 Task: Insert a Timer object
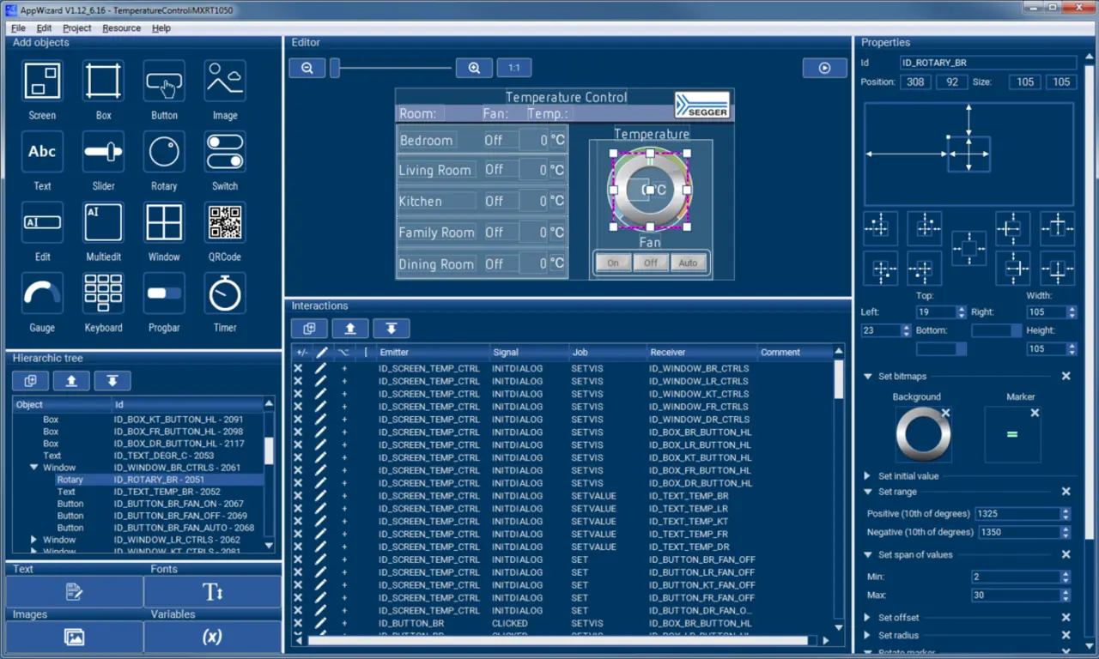[x=225, y=293]
